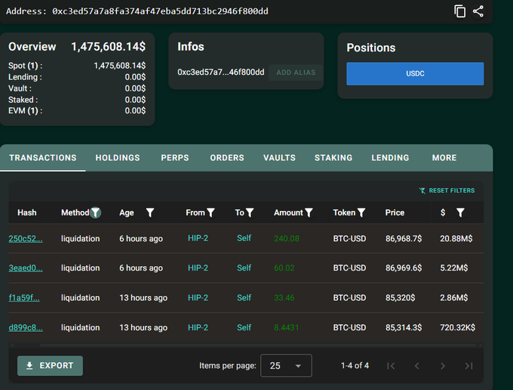
Task: Open the Token column filter
Action: tap(361, 212)
